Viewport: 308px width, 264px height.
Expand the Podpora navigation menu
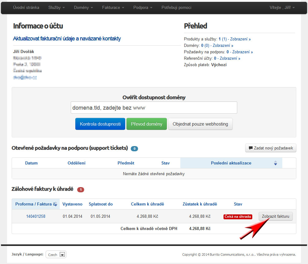tap(143, 8)
